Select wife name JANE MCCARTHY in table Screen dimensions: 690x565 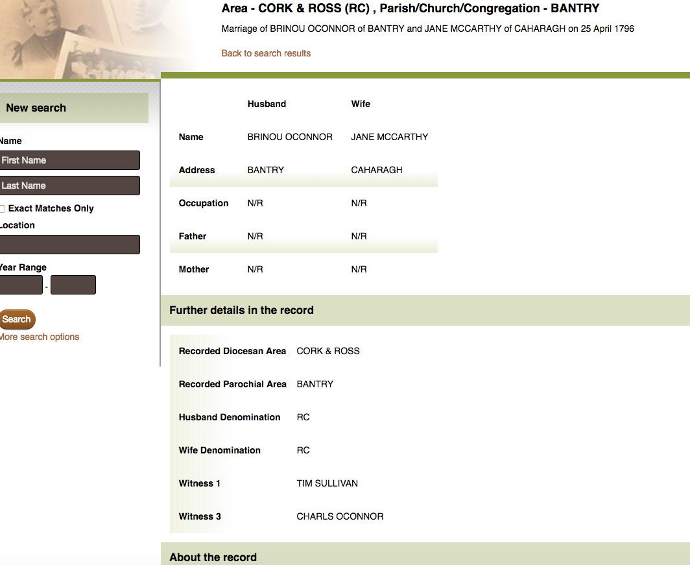(x=389, y=137)
